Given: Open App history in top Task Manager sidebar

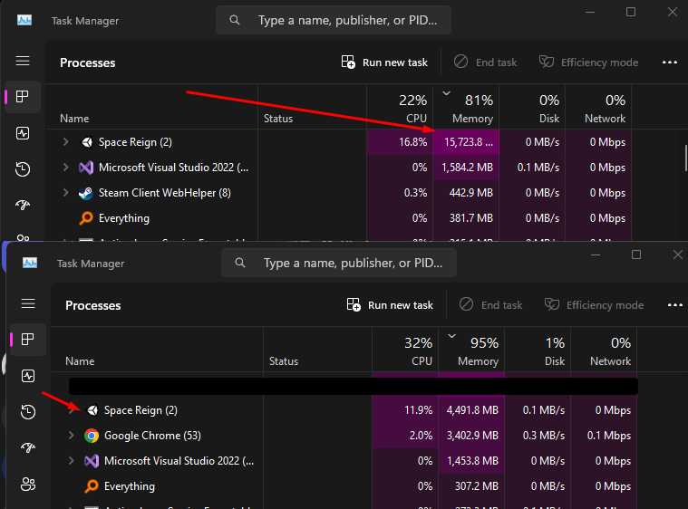Looking at the screenshot, I should click(x=23, y=168).
